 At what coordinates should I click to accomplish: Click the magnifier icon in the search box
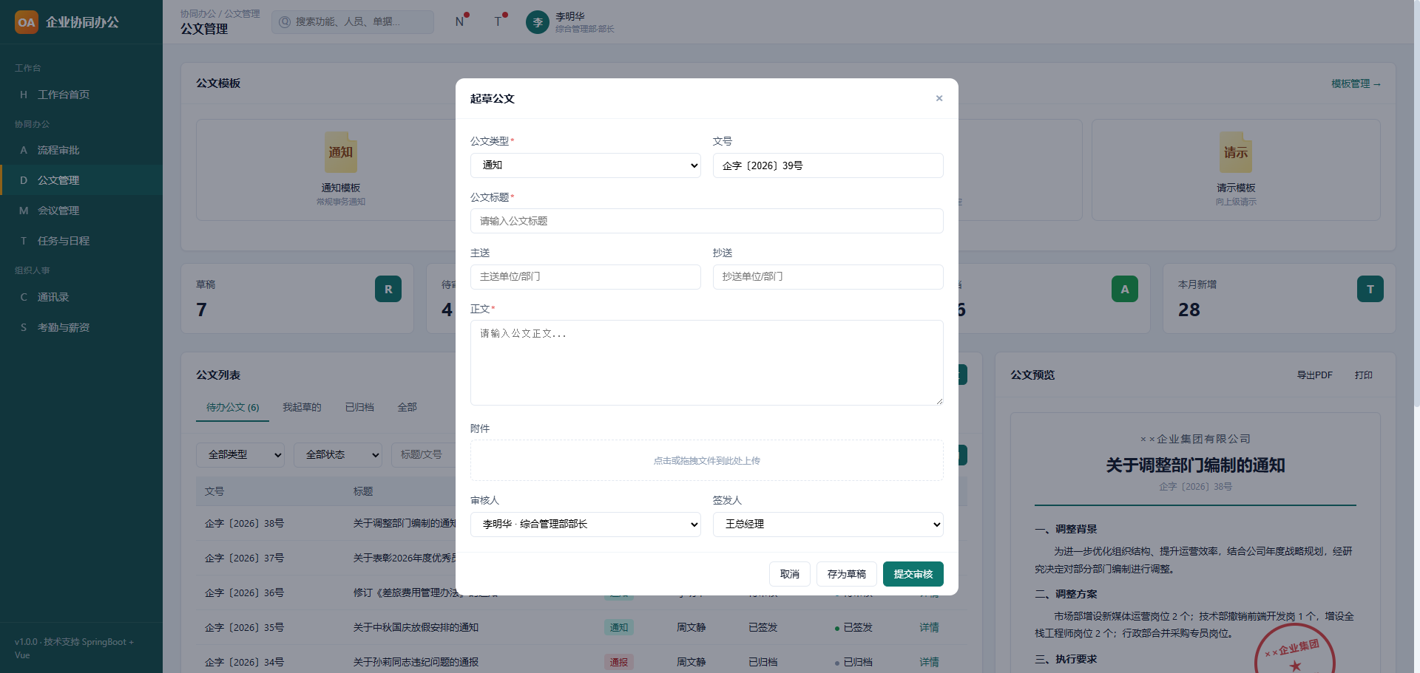click(285, 22)
